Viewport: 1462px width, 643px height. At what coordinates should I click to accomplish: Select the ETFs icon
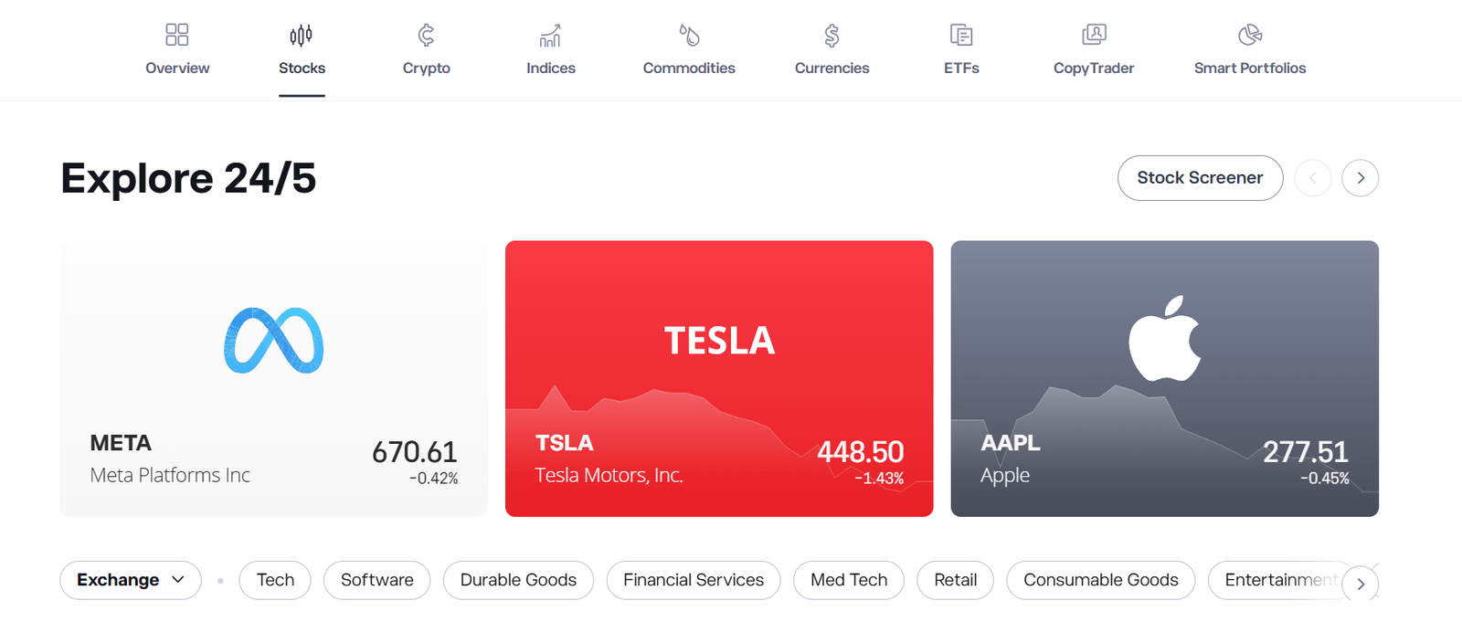click(x=960, y=35)
